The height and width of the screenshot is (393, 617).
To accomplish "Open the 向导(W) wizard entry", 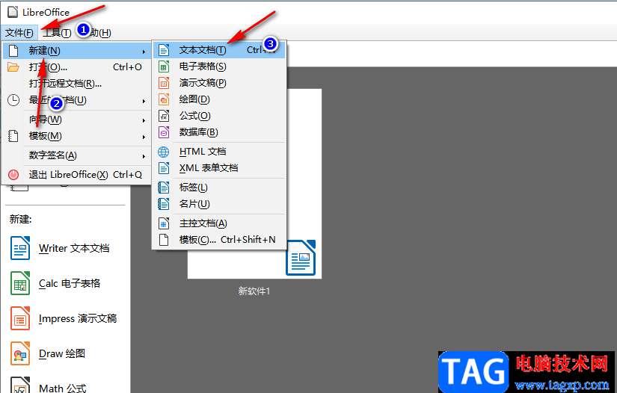I will (77, 120).
